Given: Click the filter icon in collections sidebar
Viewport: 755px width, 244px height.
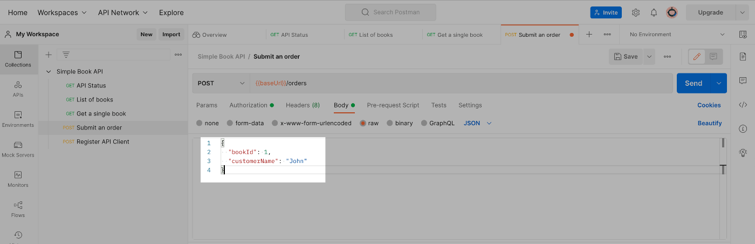Looking at the screenshot, I should point(66,55).
